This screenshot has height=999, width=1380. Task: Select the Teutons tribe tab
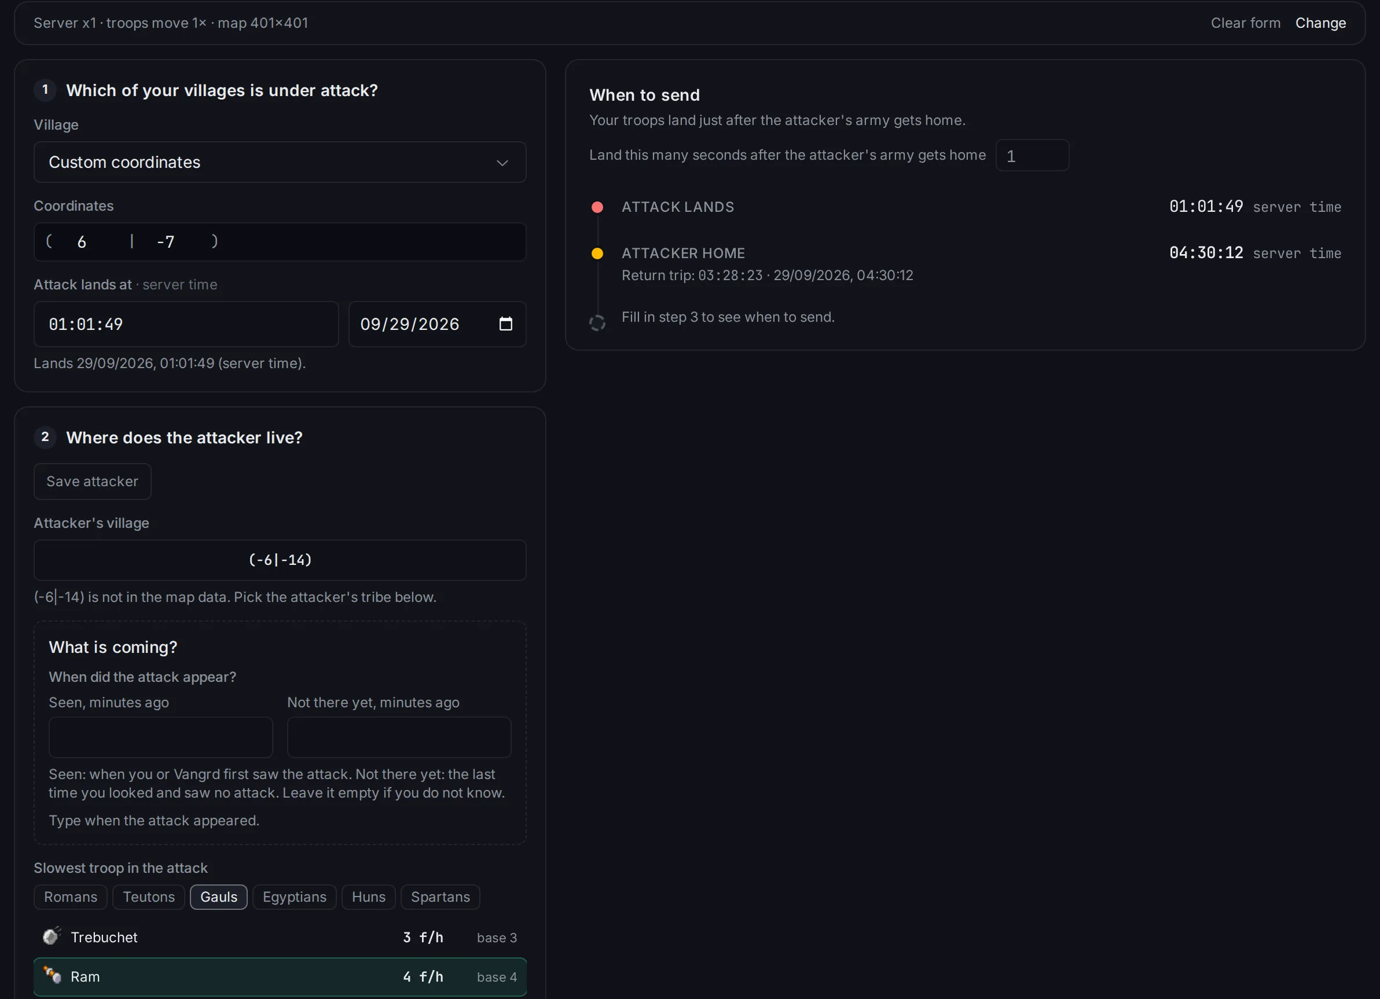[148, 897]
